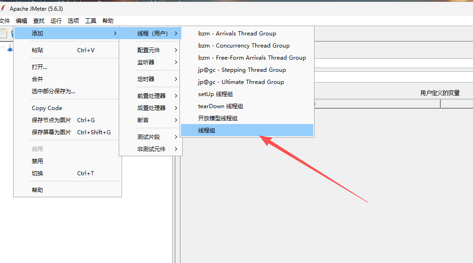
Task: Expand 断言 submenu
Action: (150, 120)
